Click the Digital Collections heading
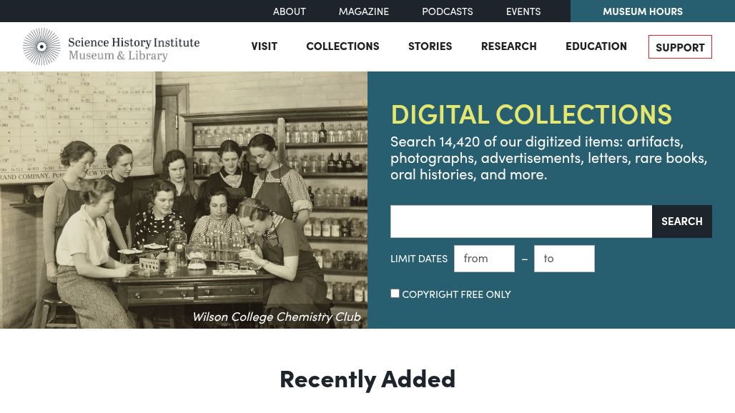 tap(531, 114)
